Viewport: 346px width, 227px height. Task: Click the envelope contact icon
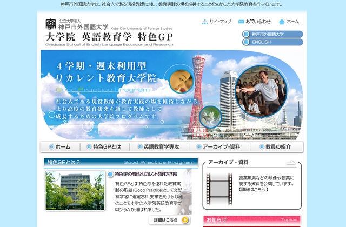(241, 22)
